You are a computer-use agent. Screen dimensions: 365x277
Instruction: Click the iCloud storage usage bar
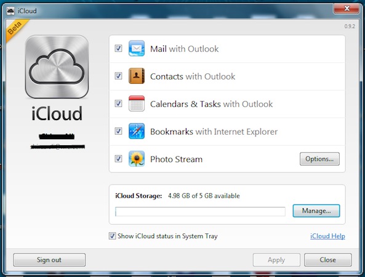pyautogui.click(x=200, y=211)
